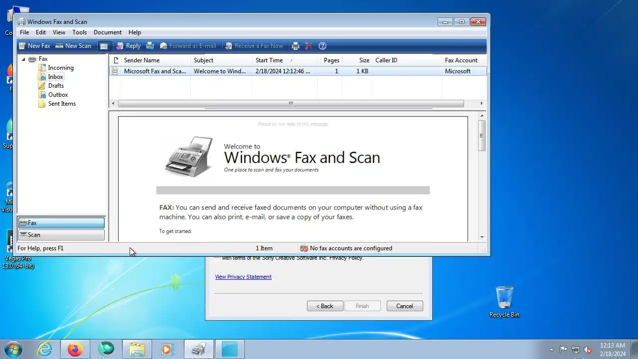Open the Edit menu
The height and width of the screenshot is (359, 638).
click(x=41, y=32)
